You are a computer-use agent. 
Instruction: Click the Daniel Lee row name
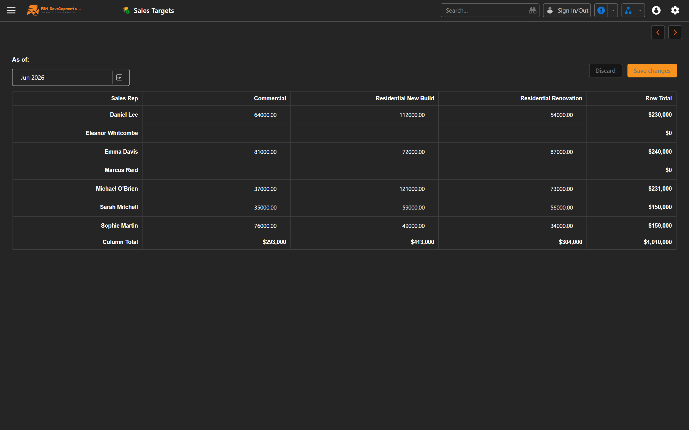tap(124, 115)
